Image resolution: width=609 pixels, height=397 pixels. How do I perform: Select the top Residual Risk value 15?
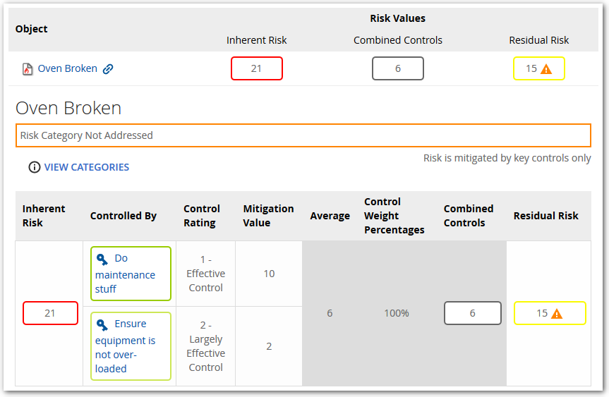coord(531,68)
